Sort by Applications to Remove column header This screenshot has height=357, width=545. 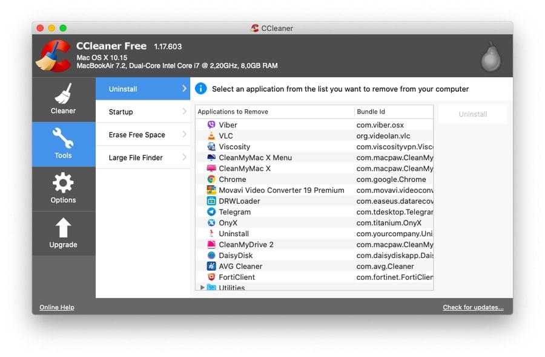coord(274,112)
